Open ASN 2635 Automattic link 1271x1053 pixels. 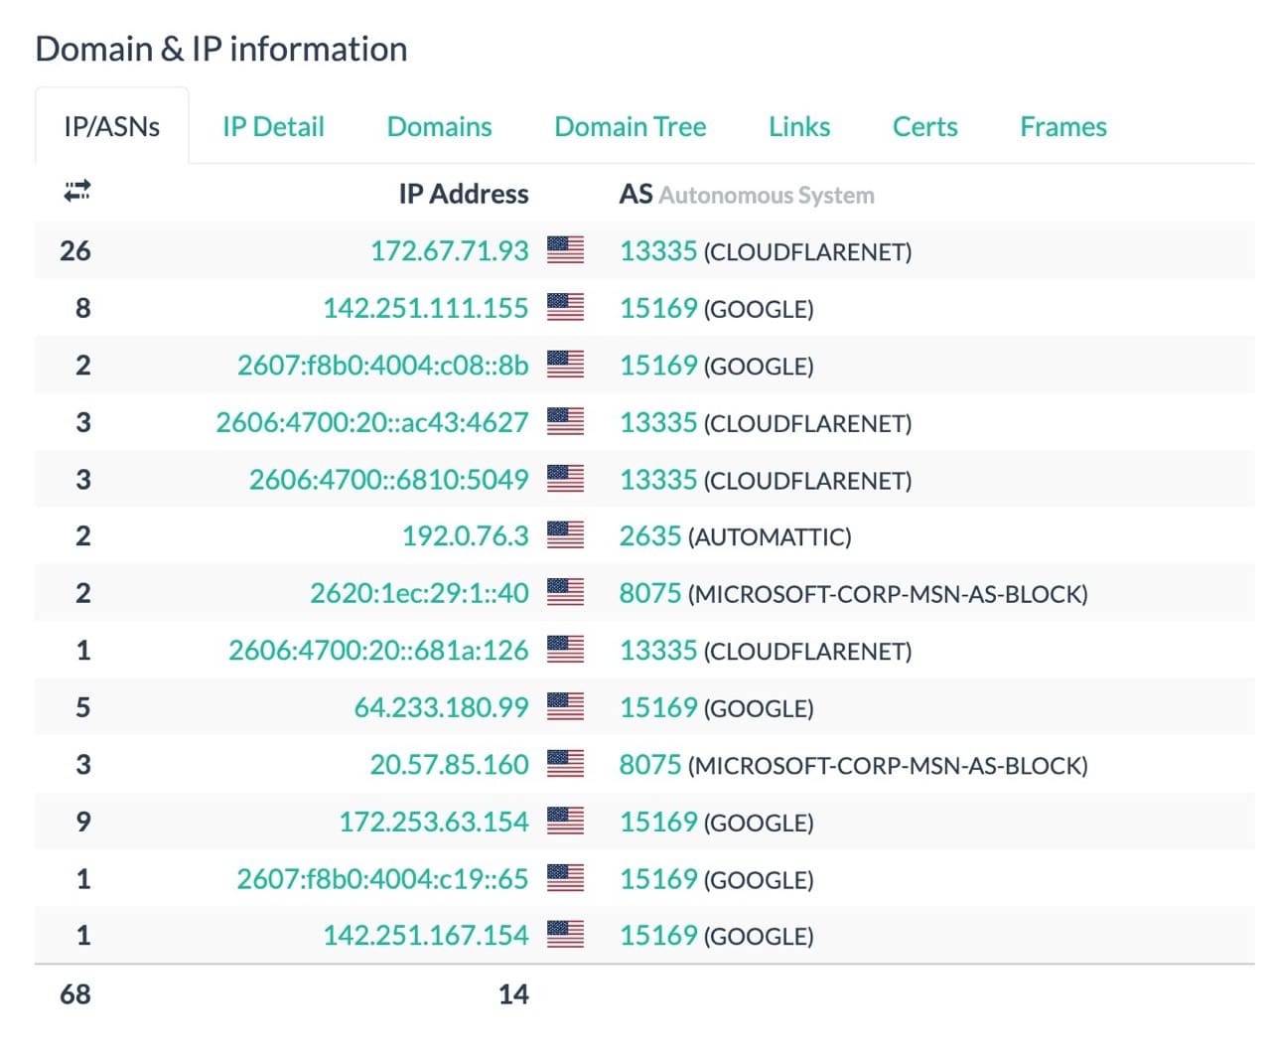click(x=650, y=536)
